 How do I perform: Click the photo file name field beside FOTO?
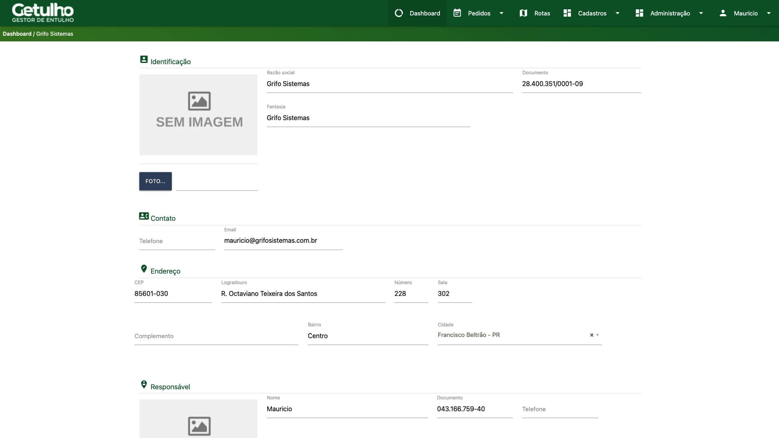(x=216, y=182)
